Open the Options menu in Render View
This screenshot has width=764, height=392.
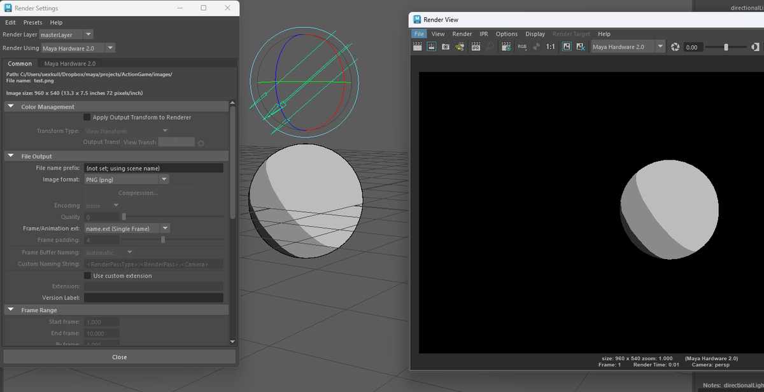pos(507,34)
